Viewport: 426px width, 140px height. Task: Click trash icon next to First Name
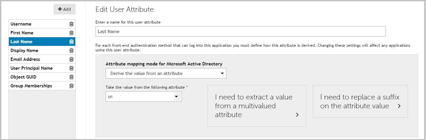71,33
